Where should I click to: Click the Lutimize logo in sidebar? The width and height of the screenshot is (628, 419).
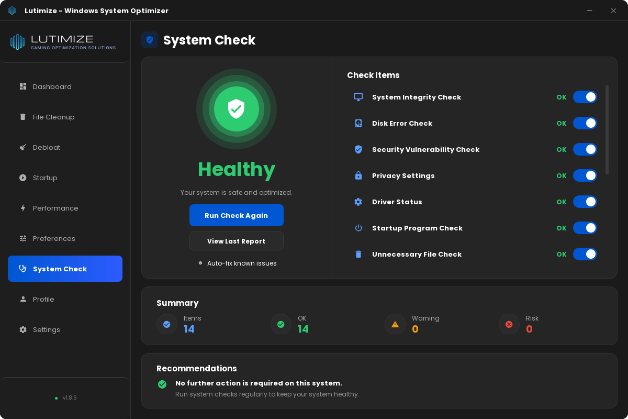point(63,42)
